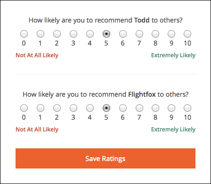The width and height of the screenshot is (211, 184).
Task: Click Not At All Likely under Todd question
Action: [37, 55]
